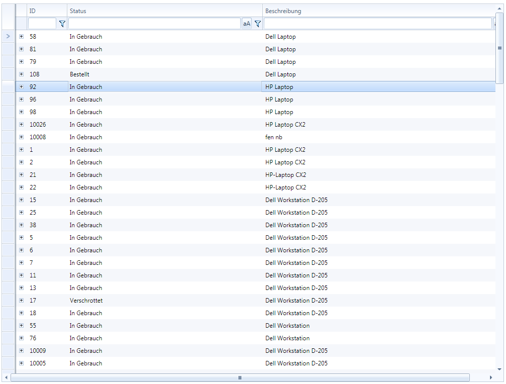Click the vertical scrollbar up arrow

tap(499, 8)
